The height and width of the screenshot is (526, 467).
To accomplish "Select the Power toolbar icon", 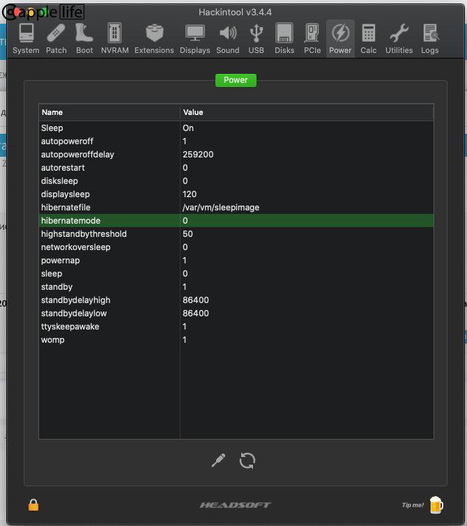I will [340, 39].
